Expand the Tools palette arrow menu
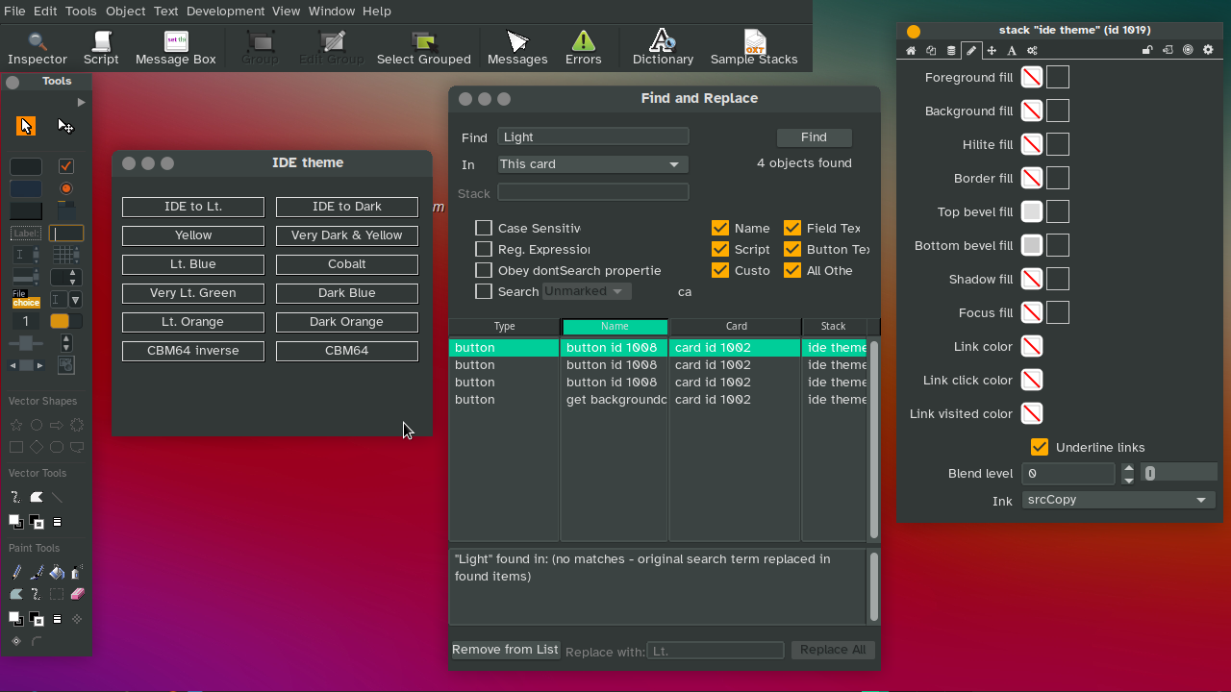The width and height of the screenshot is (1231, 692). 82,102
